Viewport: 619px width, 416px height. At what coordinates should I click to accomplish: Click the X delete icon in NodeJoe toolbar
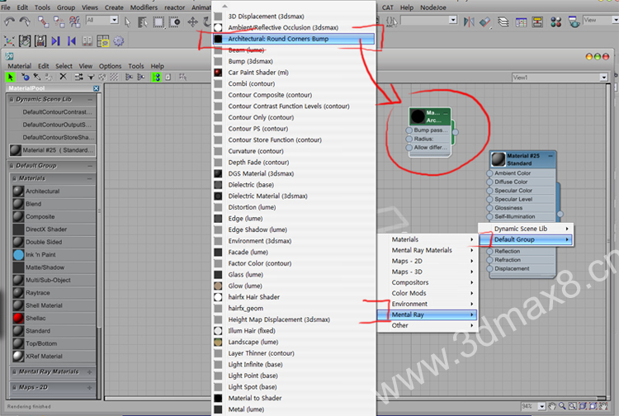(x=63, y=77)
